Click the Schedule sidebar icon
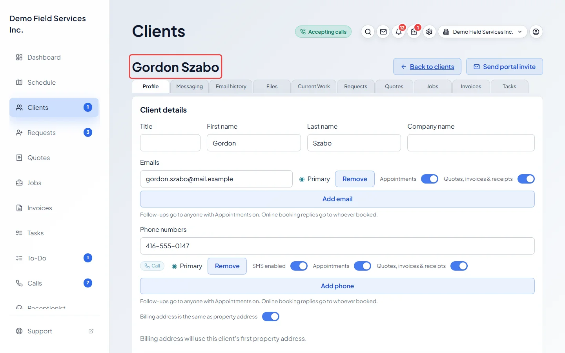Viewport: 565px width, 353px height. (19, 82)
